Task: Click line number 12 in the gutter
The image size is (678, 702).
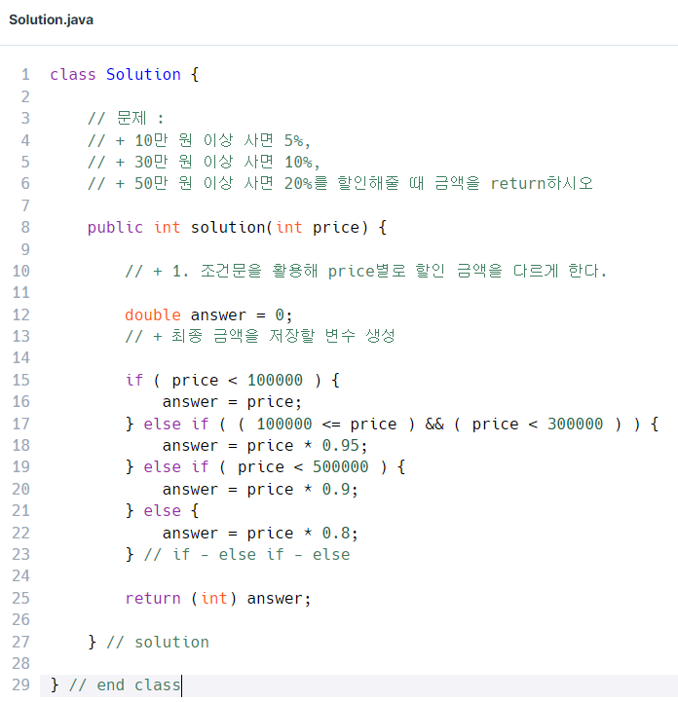Action: coord(21,314)
